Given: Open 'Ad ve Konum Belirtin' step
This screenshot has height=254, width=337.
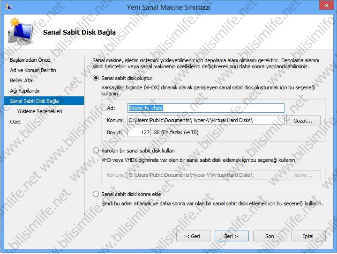Looking at the screenshot, I should [x=33, y=70].
